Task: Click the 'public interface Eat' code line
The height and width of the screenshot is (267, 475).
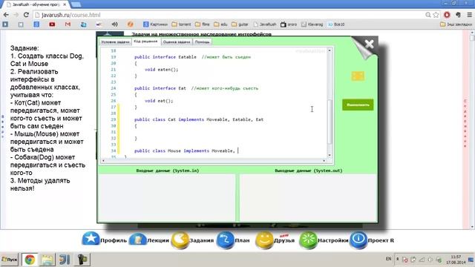Action: click(196, 88)
